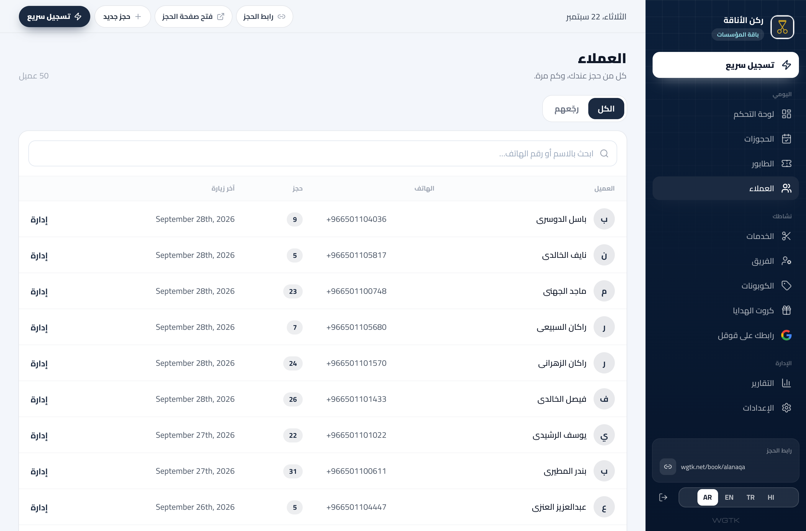Open الحجوزات menu item
The image size is (806, 531).
click(x=725, y=139)
